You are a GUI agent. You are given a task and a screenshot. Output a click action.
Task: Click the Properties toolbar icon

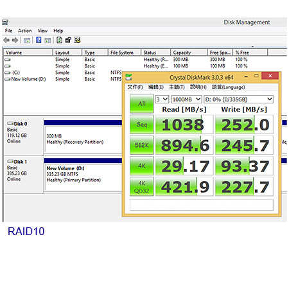(68, 40)
